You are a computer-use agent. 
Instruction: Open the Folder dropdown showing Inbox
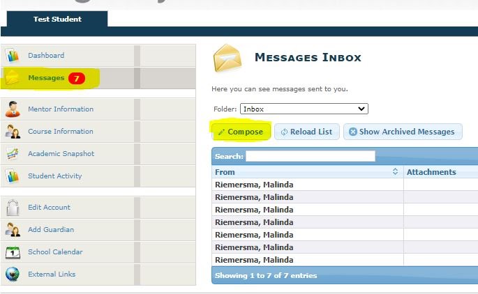coord(304,109)
